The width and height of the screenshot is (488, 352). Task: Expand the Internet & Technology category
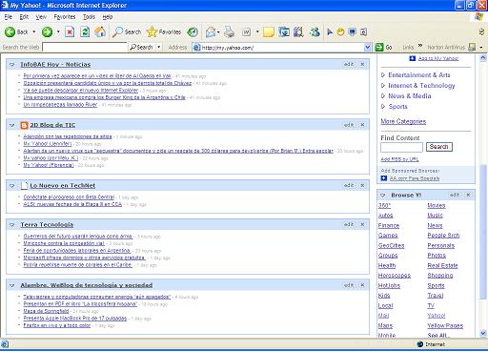pos(383,86)
